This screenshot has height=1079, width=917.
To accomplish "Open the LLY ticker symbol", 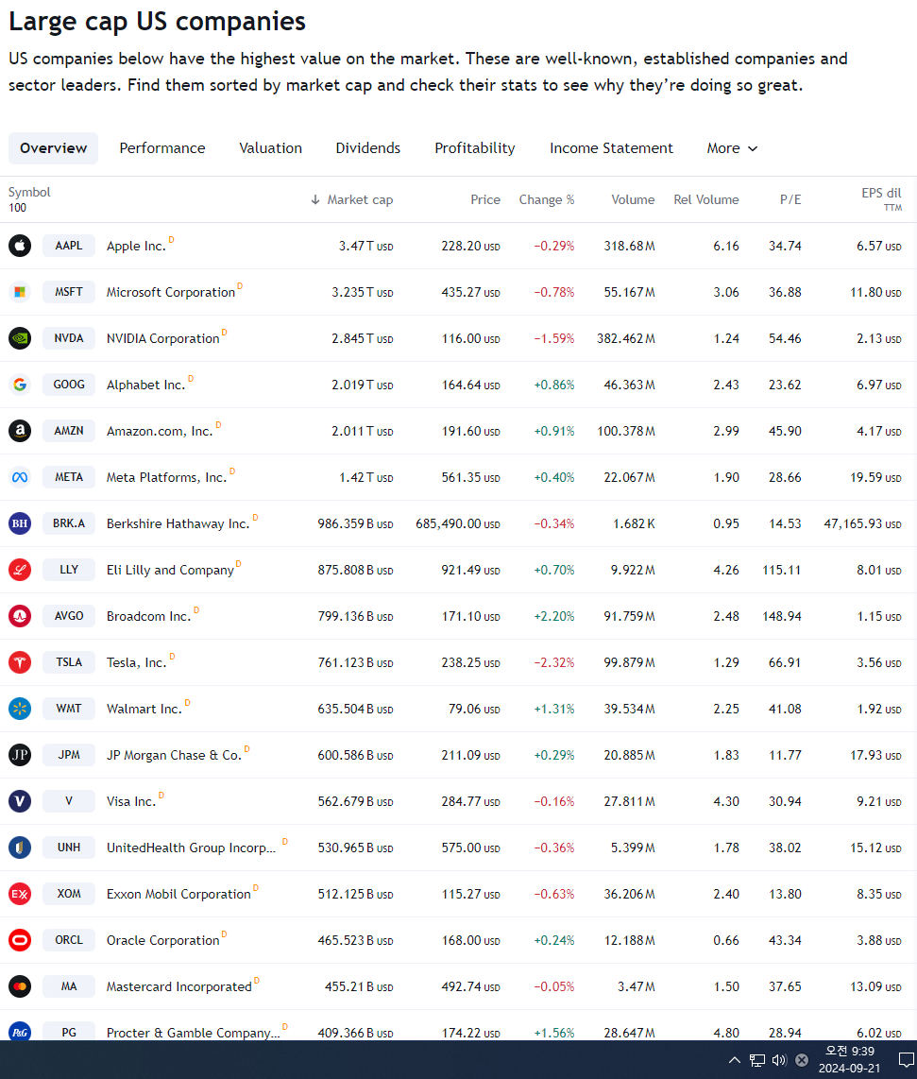I will point(69,570).
